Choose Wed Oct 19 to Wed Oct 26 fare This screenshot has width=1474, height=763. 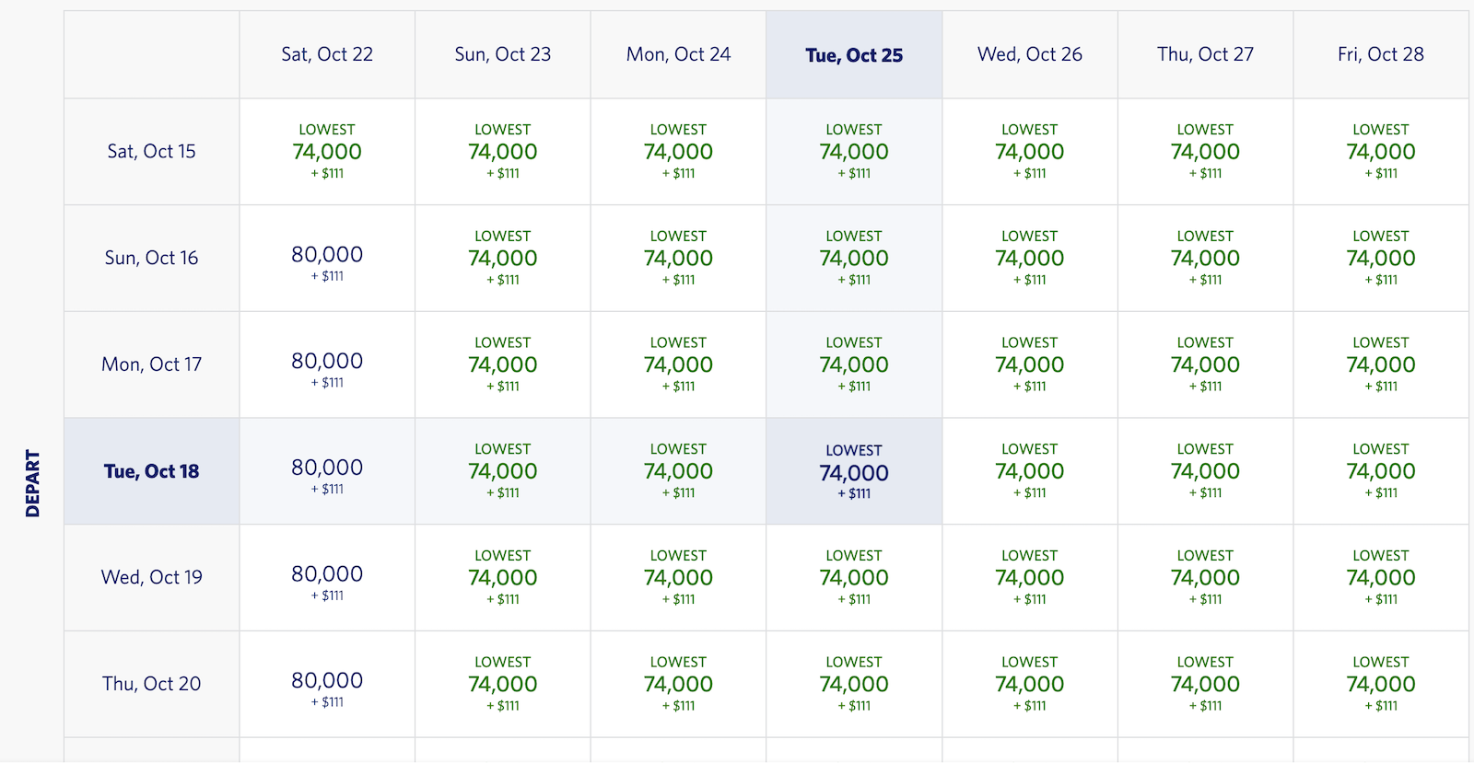coord(1030,578)
